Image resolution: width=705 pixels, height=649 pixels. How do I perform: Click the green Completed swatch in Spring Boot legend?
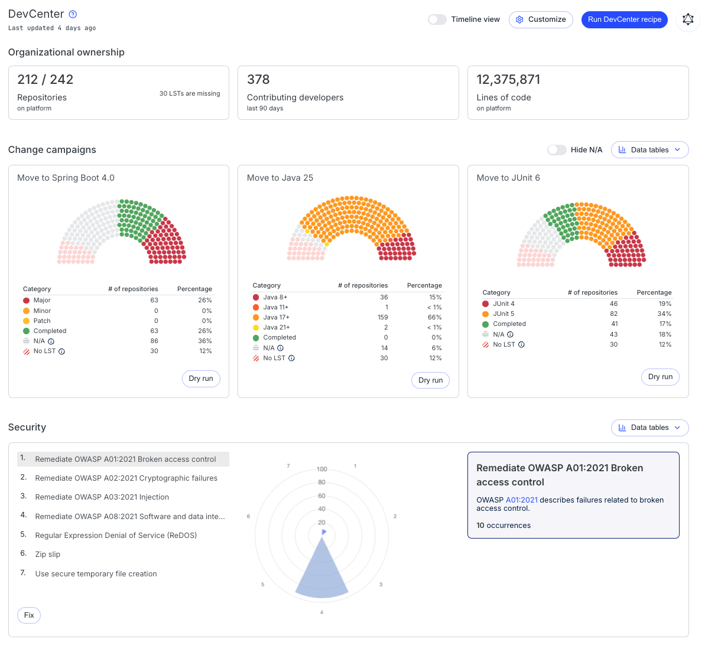point(26,331)
